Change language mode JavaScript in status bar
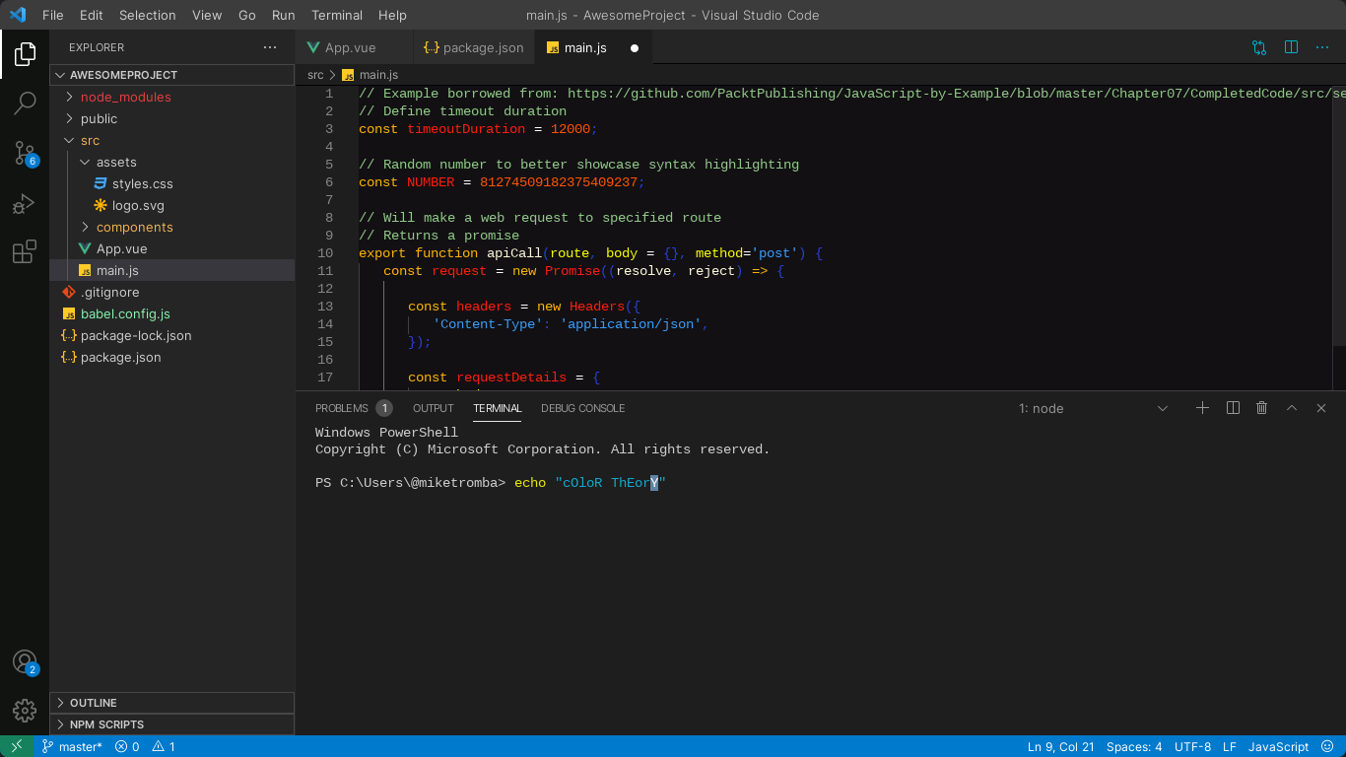This screenshot has height=757, width=1346. (1279, 746)
